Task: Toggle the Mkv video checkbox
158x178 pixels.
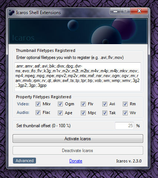Action: (x=38, y=104)
